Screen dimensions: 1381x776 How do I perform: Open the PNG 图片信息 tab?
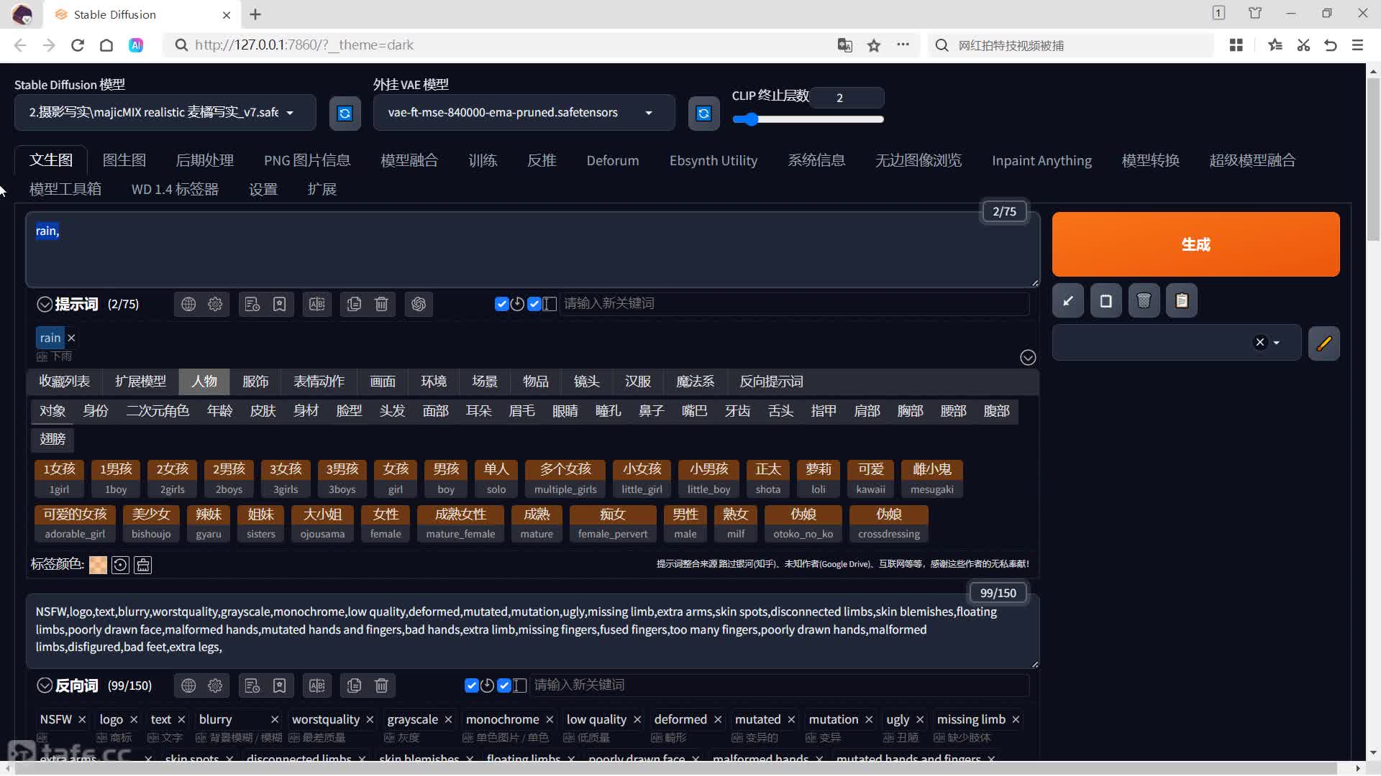coord(307,160)
